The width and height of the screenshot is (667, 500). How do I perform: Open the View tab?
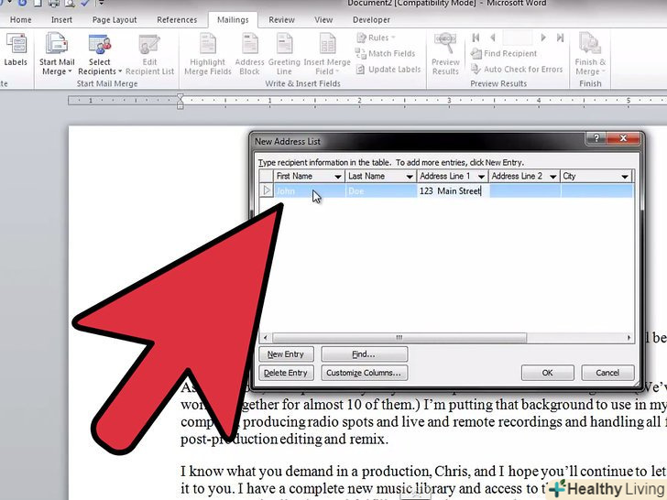(x=323, y=20)
